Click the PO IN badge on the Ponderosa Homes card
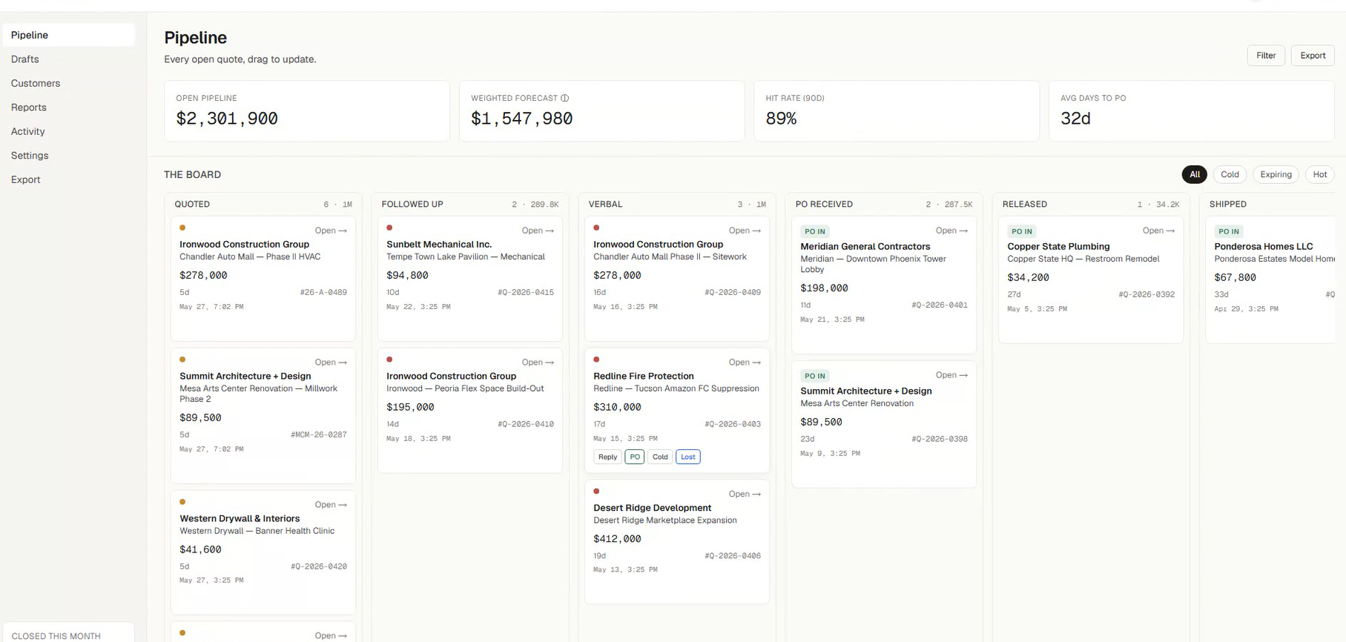 (1229, 231)
